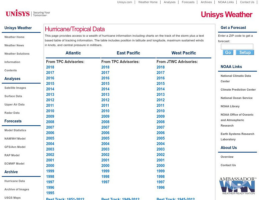Open East Pacific 2003 data

[x=105, y=149]
